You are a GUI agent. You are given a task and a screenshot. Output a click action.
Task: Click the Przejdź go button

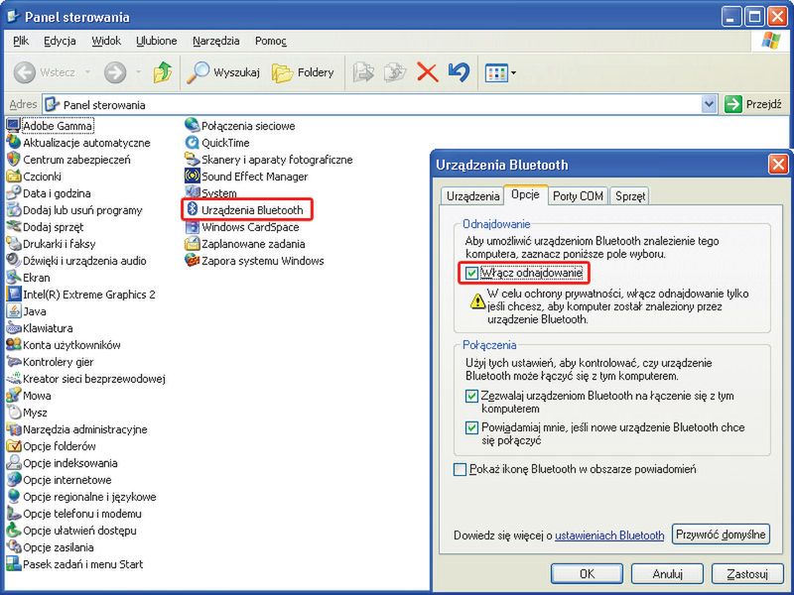(x=755, y=105)
